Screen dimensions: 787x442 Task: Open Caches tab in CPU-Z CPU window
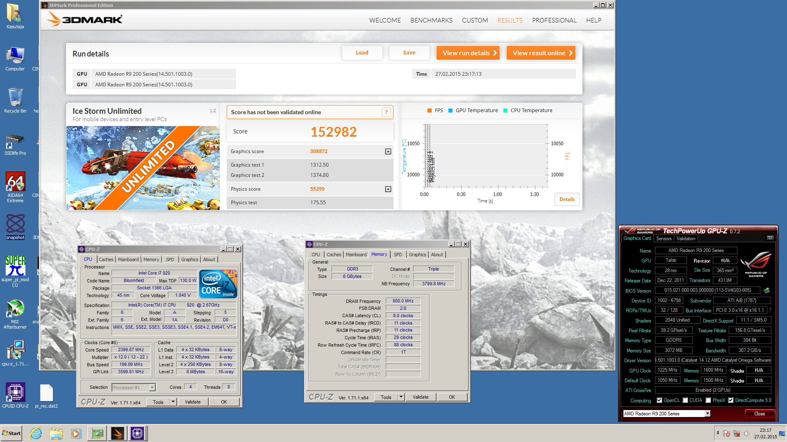[x=106, y=259]
